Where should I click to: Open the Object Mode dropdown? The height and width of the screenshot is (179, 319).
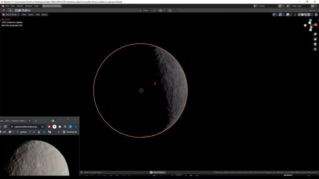pos(11,14)
